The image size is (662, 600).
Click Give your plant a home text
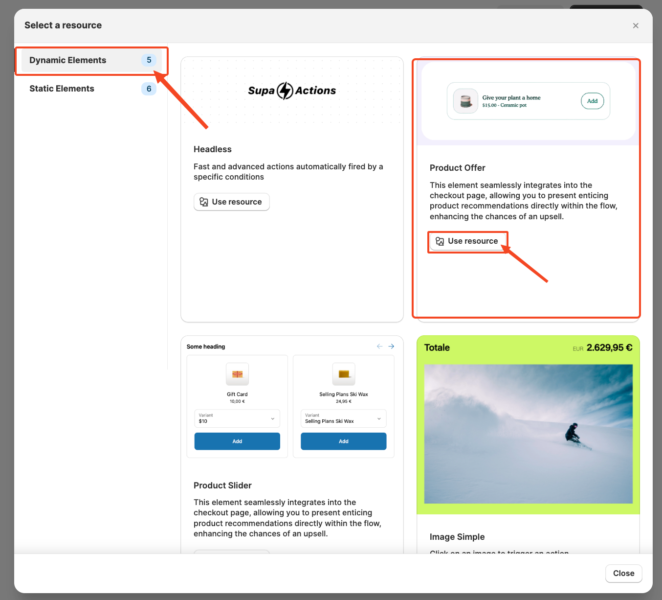[x=511, y=97]
